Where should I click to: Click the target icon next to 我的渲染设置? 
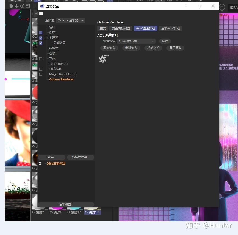[40, 163]
